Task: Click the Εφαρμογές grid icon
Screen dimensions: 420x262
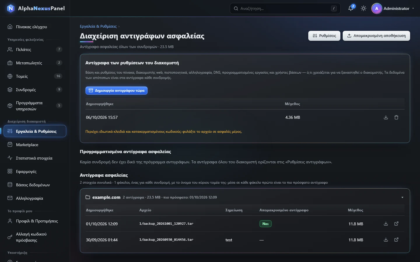Action: (10, 171)
